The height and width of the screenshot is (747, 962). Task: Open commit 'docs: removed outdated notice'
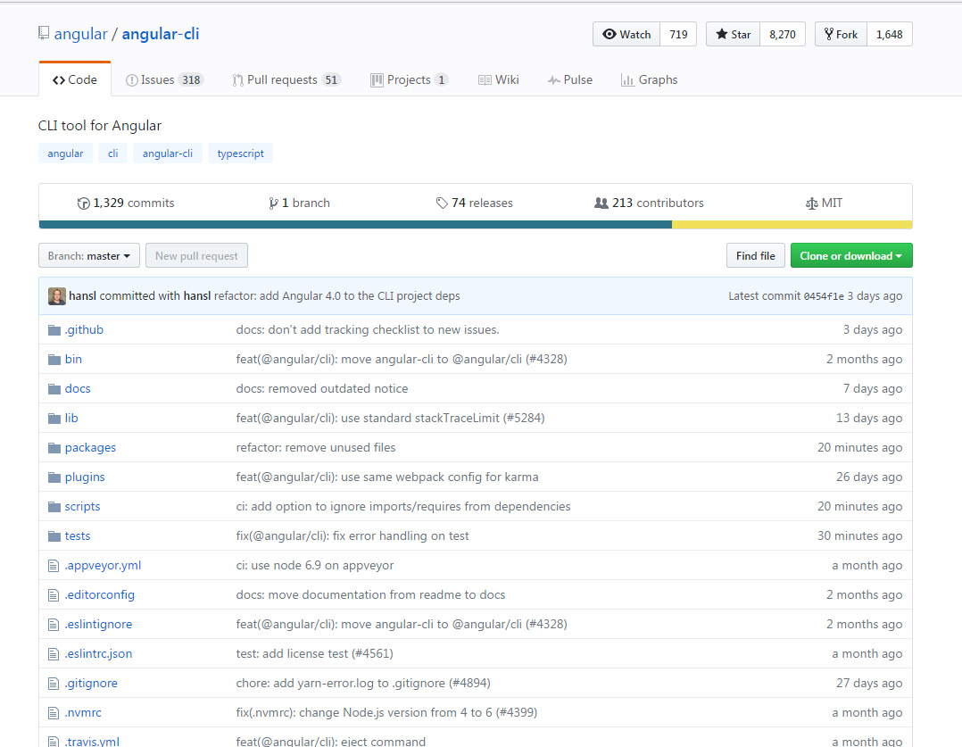(x=322, y=389)
